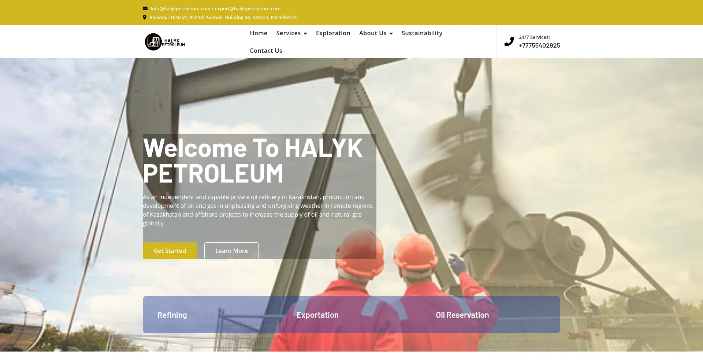Click the Halyk Petroleum logo
This screenshot has height=364, width=703.
click(x=165, y=42)
